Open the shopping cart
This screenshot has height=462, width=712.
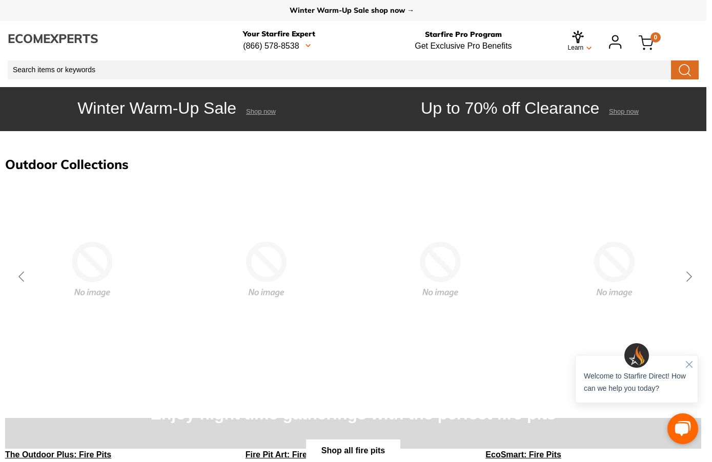(646, 43)
